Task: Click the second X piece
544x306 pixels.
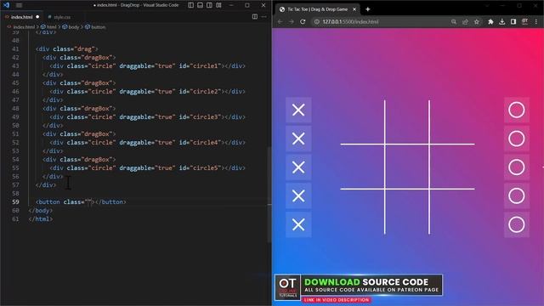Action: (298, 139)
